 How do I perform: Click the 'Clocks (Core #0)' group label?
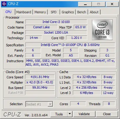(x=18, y=72)
